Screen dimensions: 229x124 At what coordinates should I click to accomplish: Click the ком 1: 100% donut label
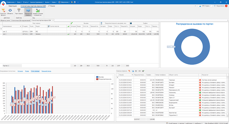(x=171, y=47)
